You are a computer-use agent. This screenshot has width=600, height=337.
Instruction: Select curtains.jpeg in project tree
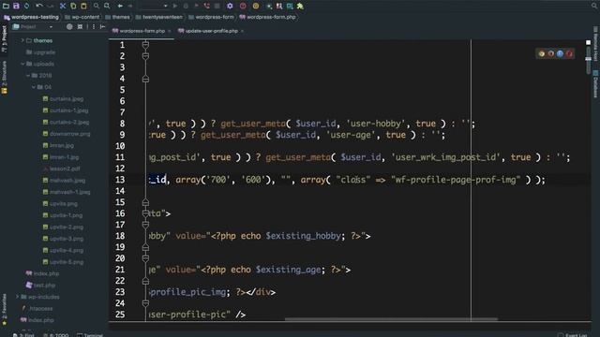coord(63,99)
